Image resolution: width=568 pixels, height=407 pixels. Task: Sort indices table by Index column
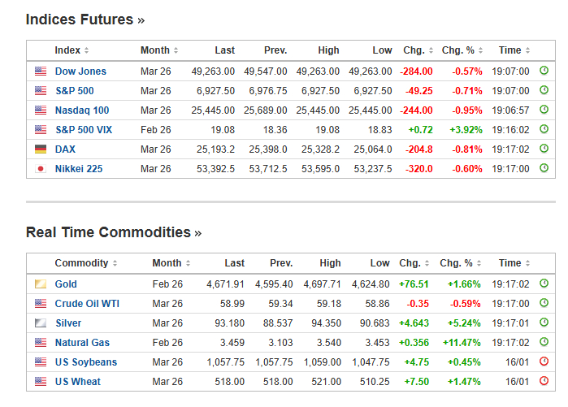(72, 50)
